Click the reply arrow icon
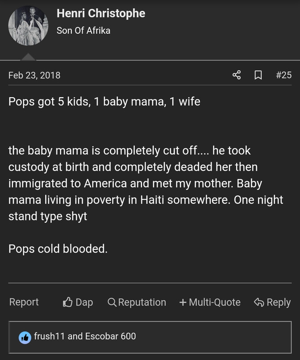The image size is (300, 360). (x=259, y=302)
